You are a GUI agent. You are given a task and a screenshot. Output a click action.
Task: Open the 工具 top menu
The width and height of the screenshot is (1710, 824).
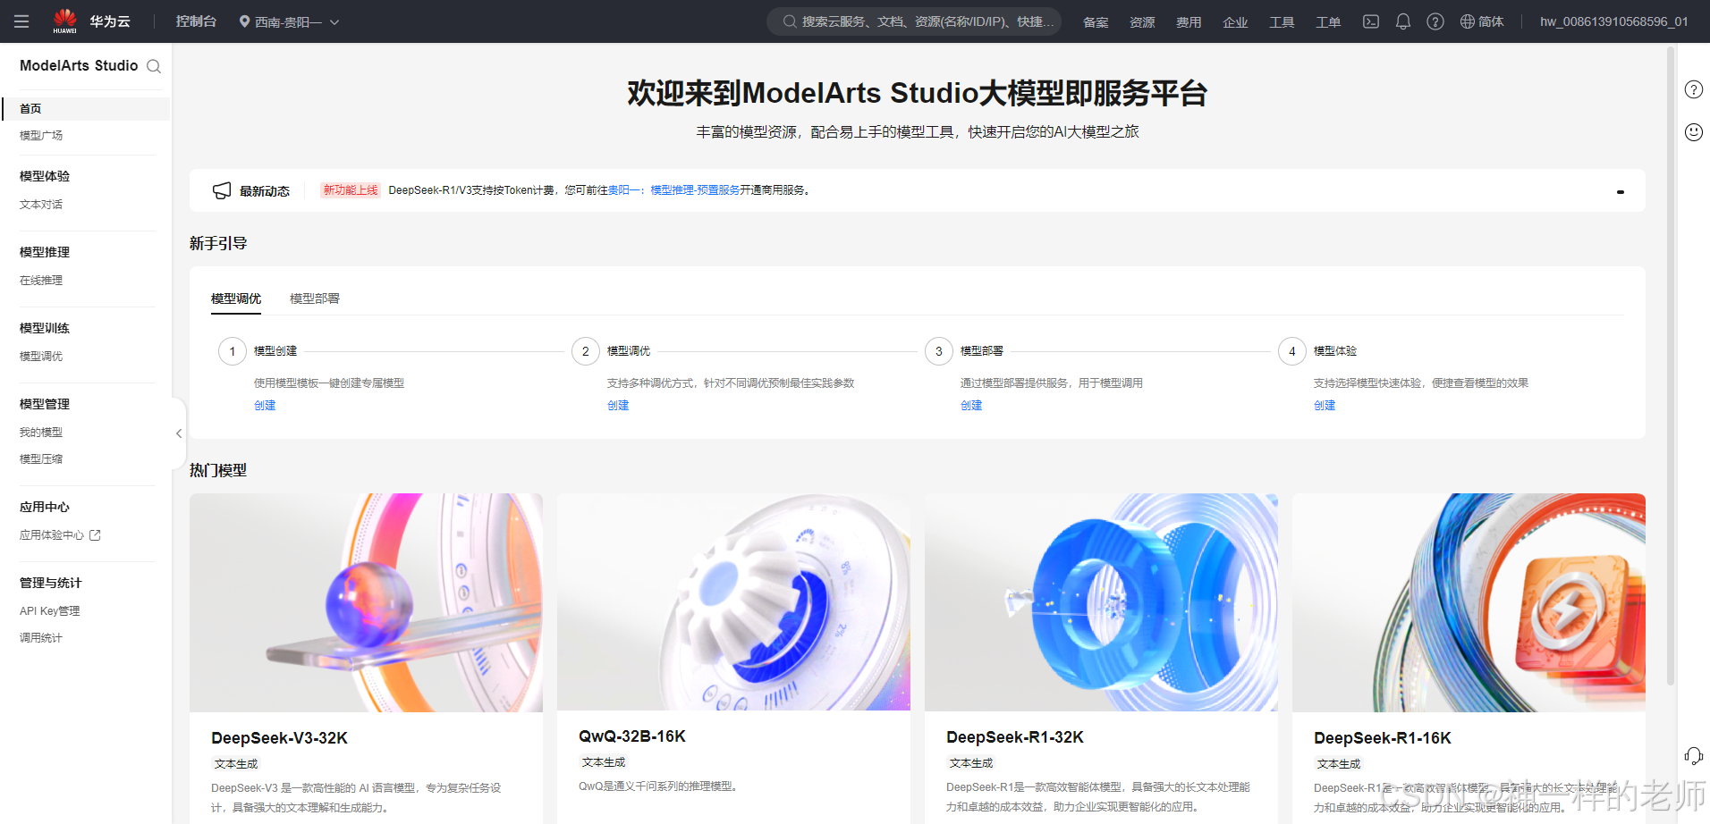click(1282, 22)
